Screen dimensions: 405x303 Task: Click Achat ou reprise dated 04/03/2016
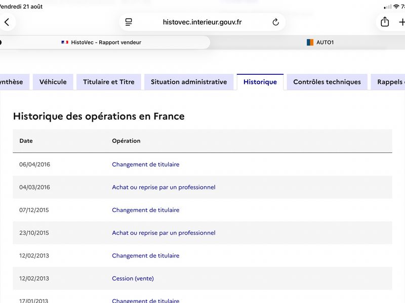pyautogui.click(x=164, y=187)
